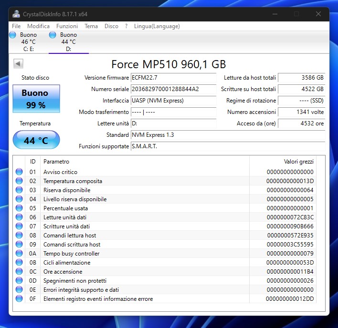Image resolution: width=338 pixels, height=328 pixels.
Task: Click status orb of Comandi lettura host row
Action: 19,235
